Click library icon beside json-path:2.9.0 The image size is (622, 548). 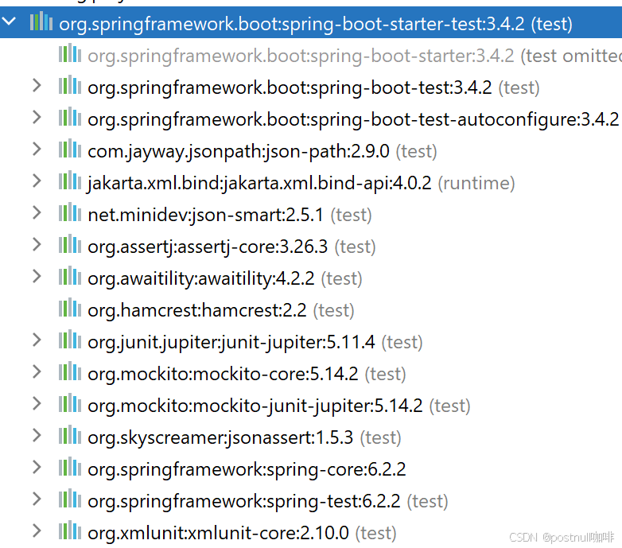point(70,148)
